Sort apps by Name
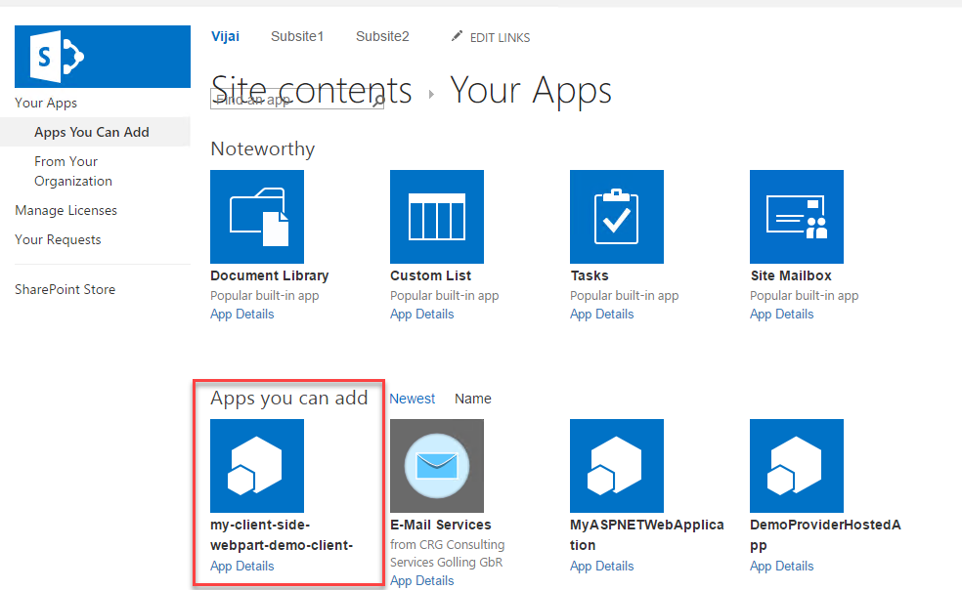 click(473, 399)
